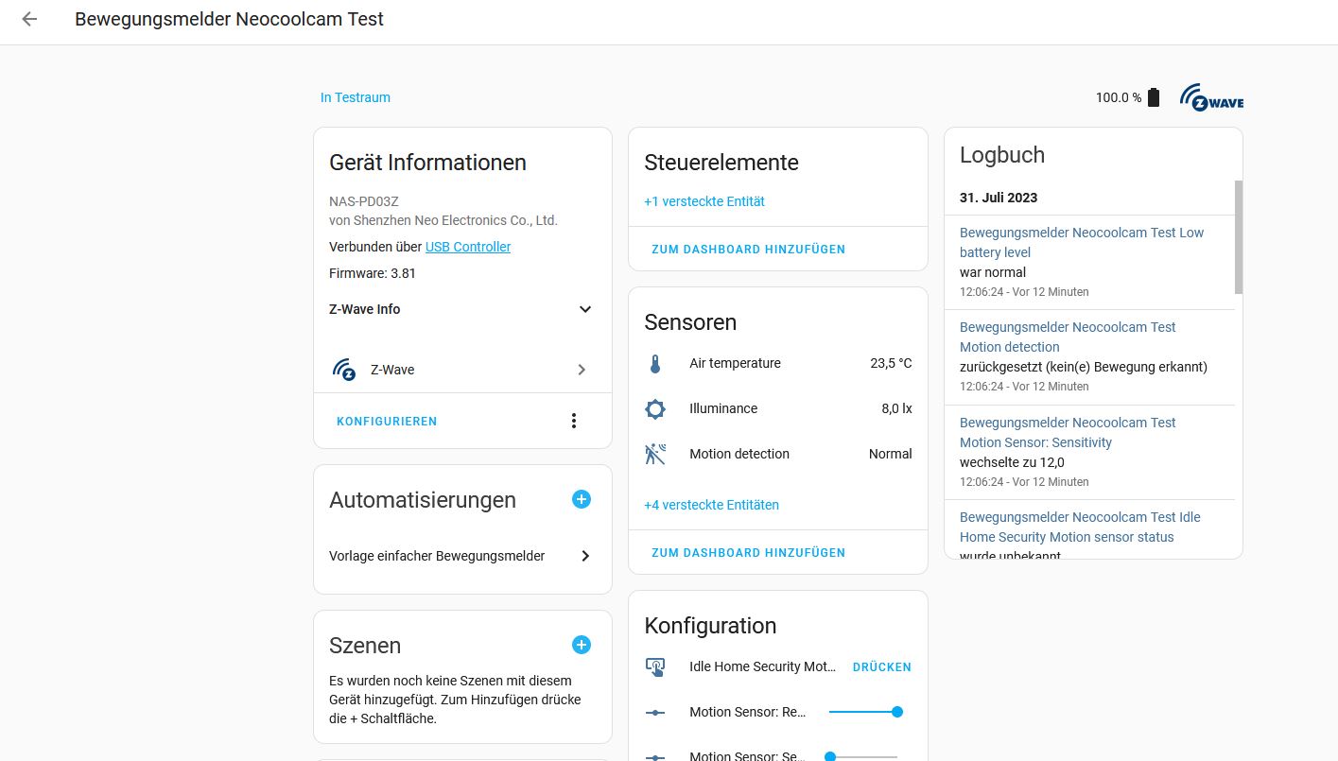Click the Illuminance sensor icon
This screenshot has width=1338, height=761.
point(655,409)
